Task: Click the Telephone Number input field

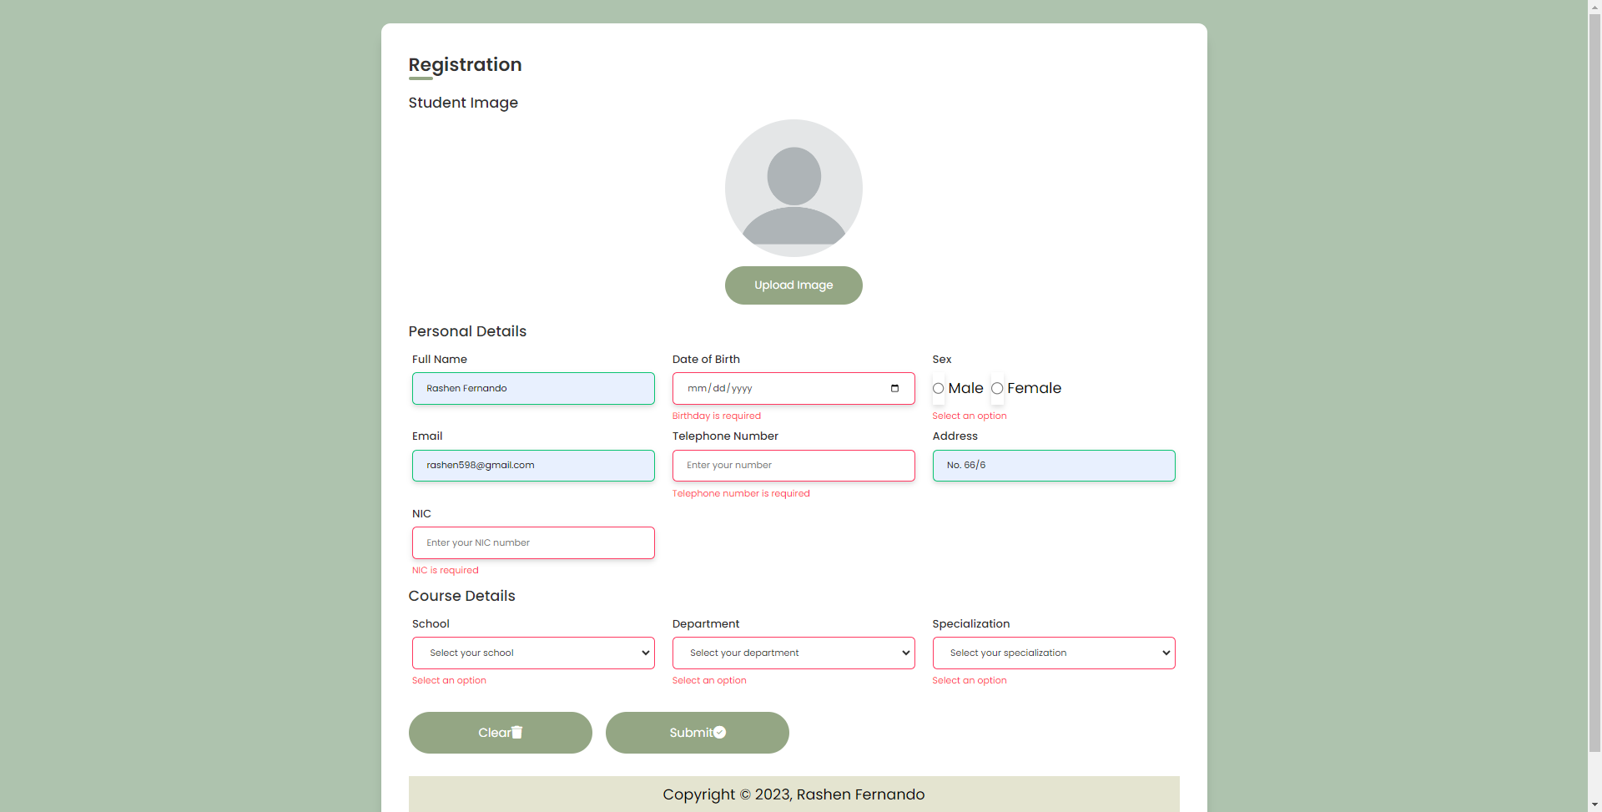Action: [x=793, y=465]
